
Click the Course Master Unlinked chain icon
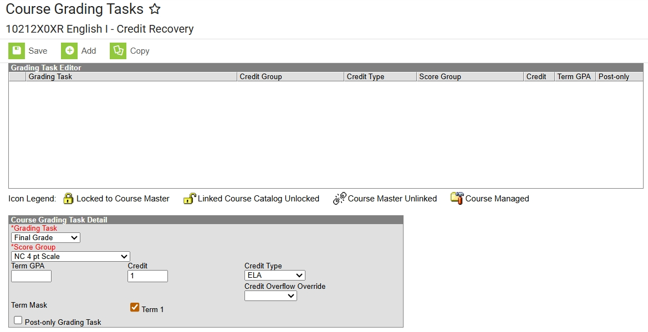pyautogui.click(x=339, y=199)
